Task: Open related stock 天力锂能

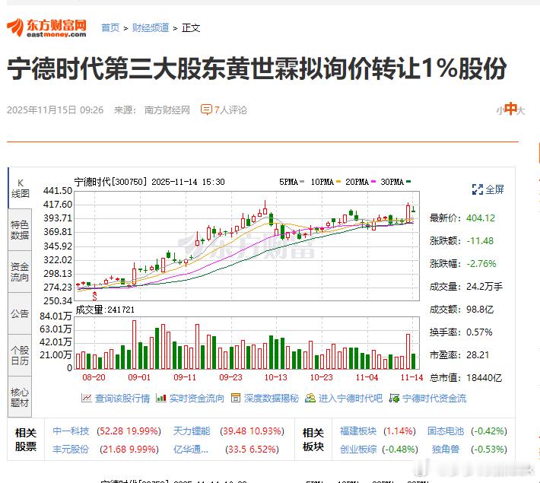Action: tap(192, 431)
